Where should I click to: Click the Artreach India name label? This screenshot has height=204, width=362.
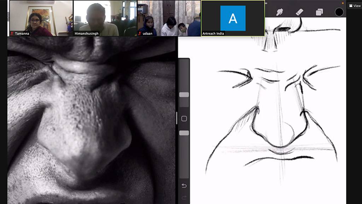click(x=213, y=34)
